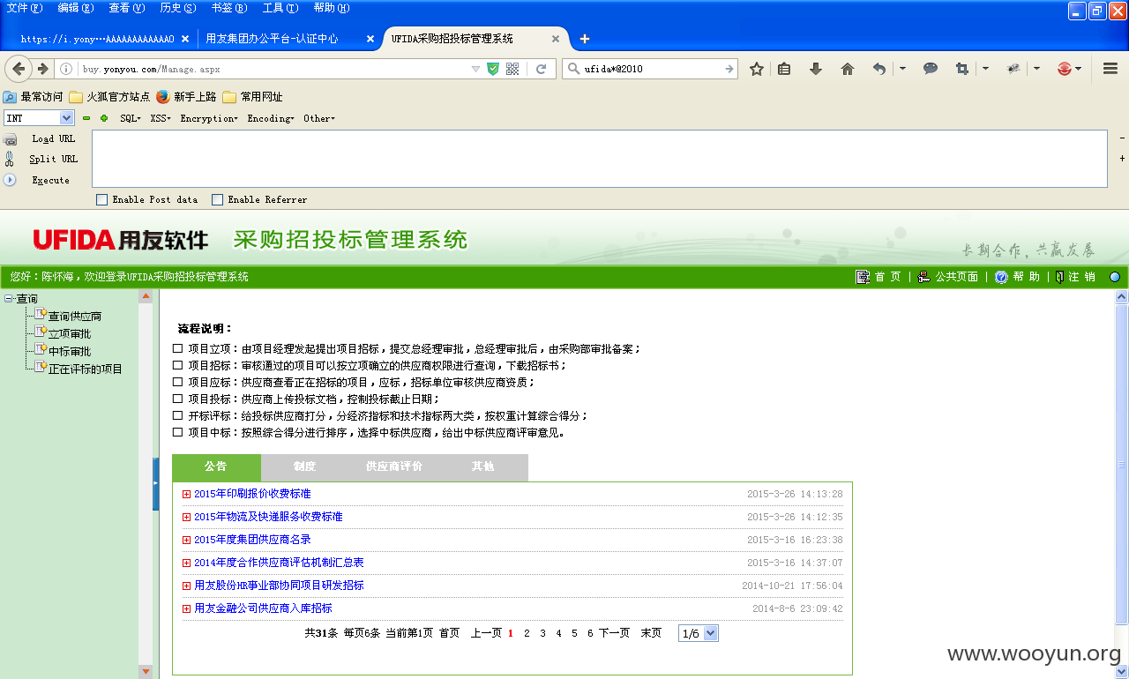Click the 公共页面 icon
Viewport: 1129px width, 679px height.
point(923,277)
